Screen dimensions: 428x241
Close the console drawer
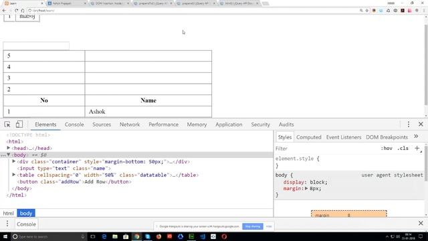(421, 223)
